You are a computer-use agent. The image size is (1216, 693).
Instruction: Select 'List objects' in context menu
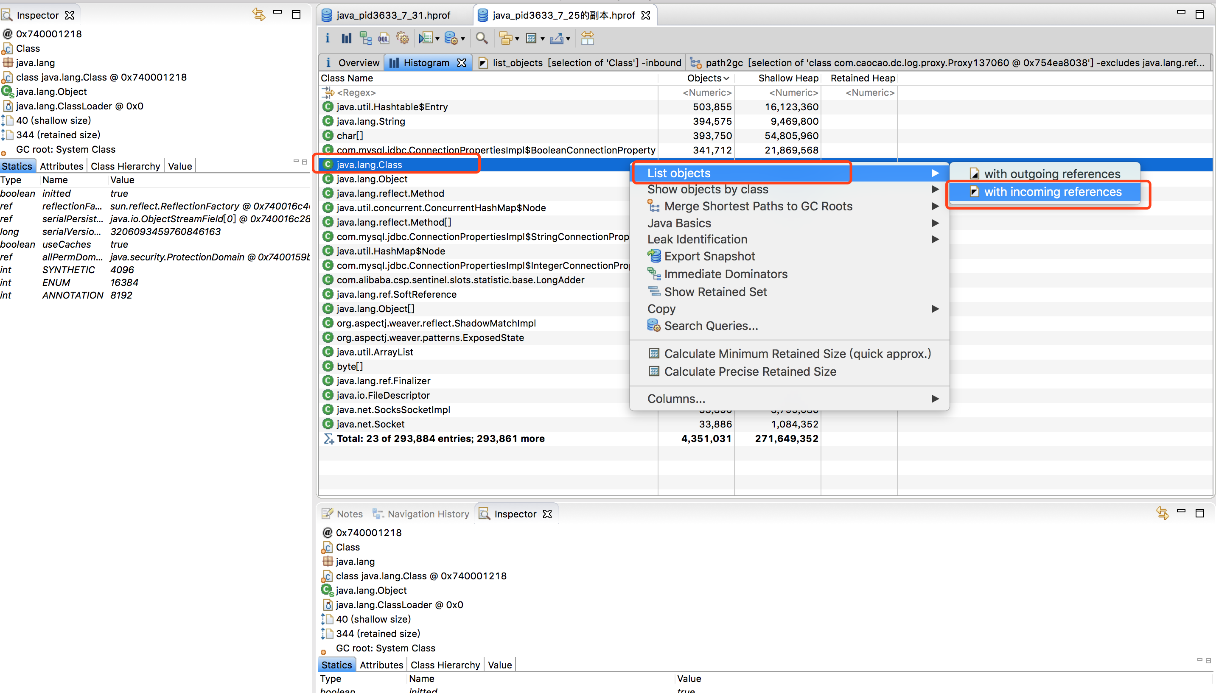[789, 173]
